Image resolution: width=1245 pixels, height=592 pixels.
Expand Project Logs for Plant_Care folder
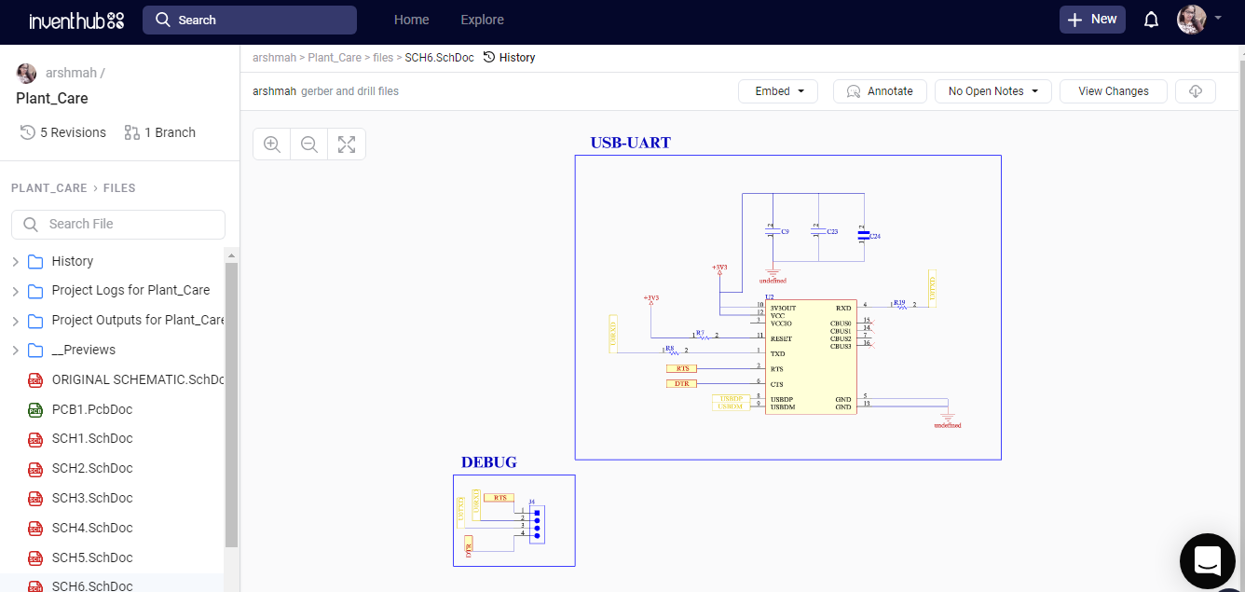click(15, 291)
